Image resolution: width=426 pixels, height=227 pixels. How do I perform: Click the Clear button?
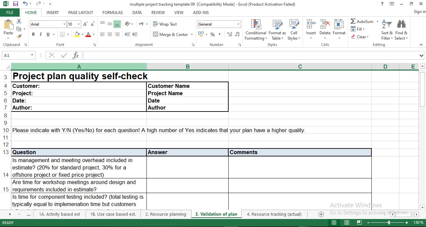360,37
